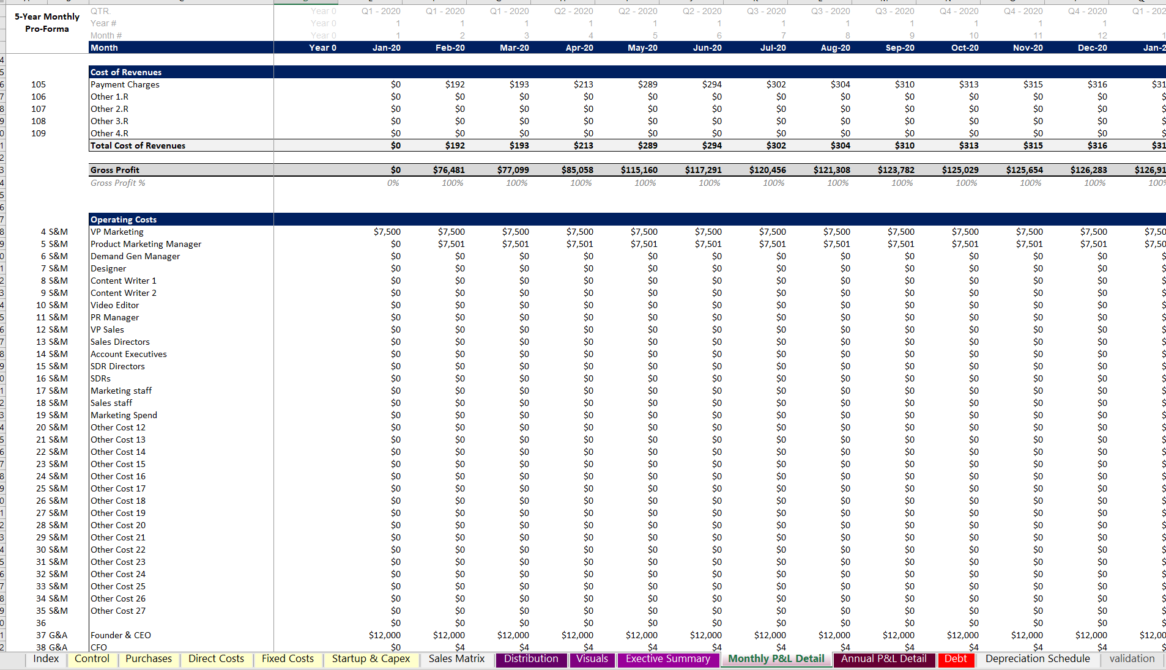
Task: Switch to Sales Matrix tab
Action: 456,659
